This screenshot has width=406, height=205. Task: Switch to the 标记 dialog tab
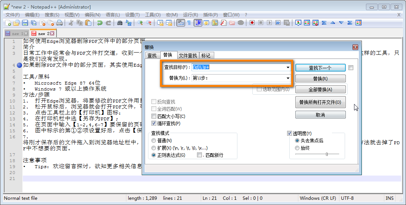pos(206,56)
